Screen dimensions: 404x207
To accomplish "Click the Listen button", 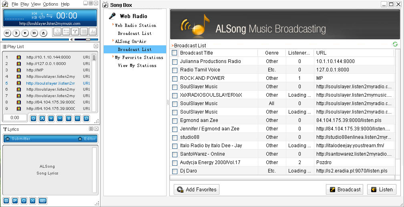I will tap(382, 189).
